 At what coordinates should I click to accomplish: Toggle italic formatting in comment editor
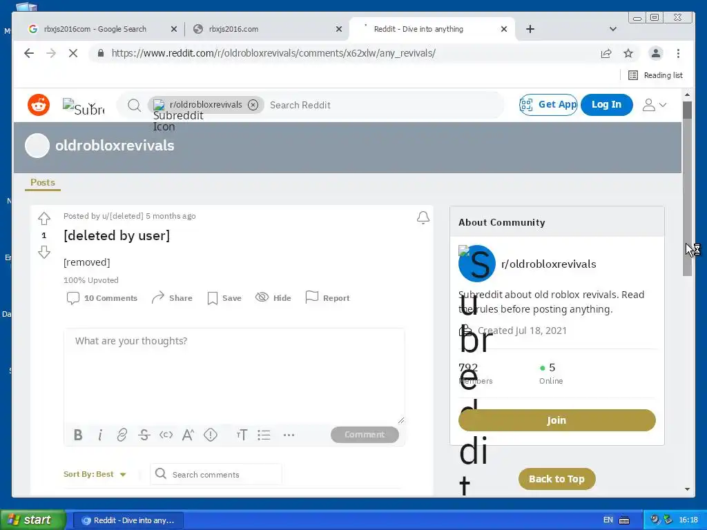100,435
